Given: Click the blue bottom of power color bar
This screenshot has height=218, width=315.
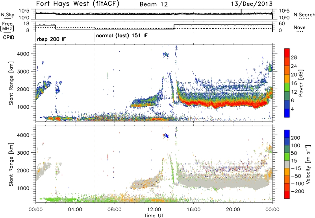Looking at the screenshot, I should [x=287, y=113].
